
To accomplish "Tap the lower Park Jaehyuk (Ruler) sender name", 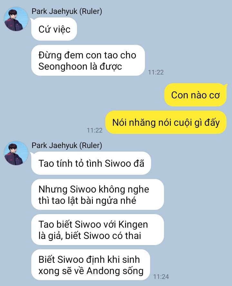I will [67, 145].
